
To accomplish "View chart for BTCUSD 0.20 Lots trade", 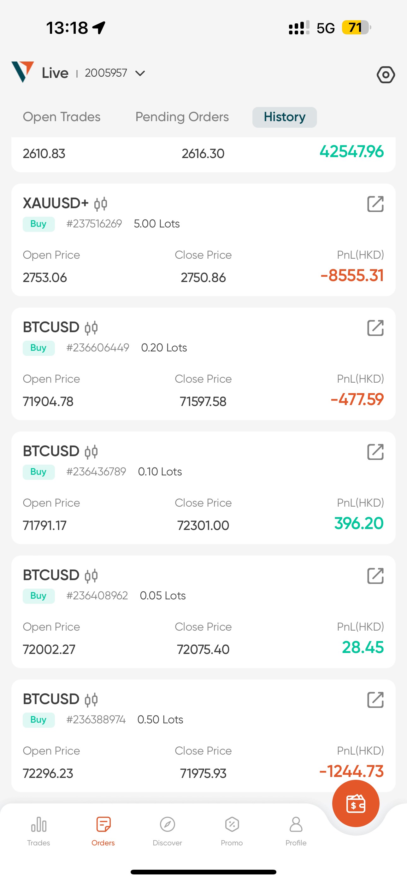I will click(x=91, y=328).
